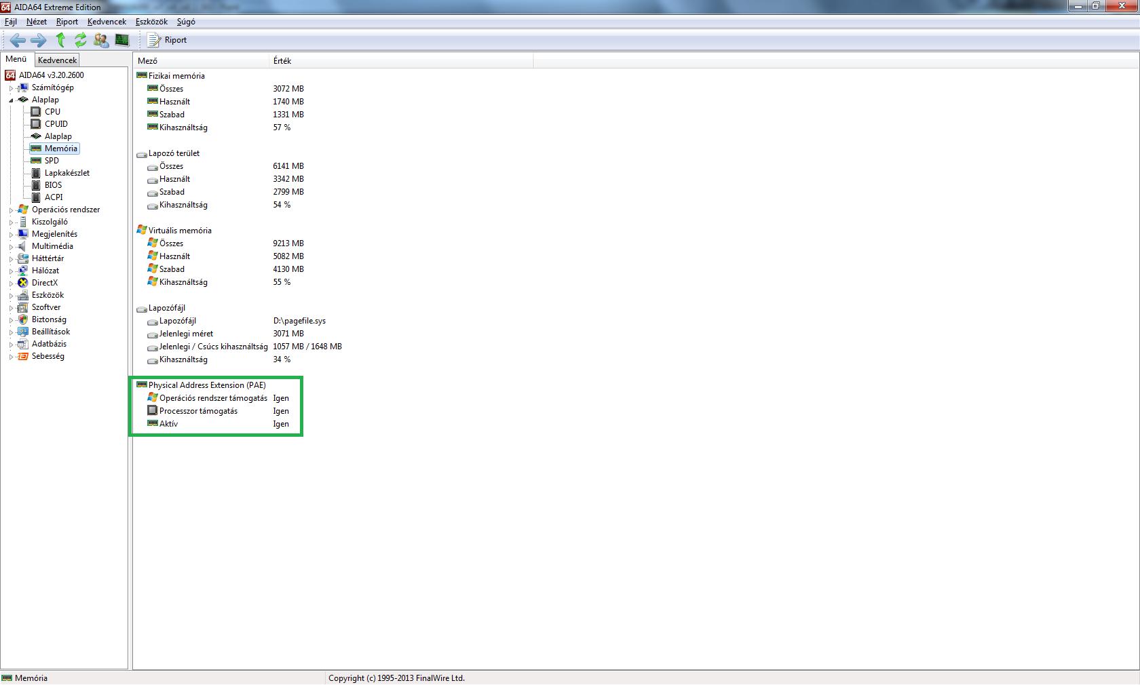Click the Memória status bar entry

(31, 678)
